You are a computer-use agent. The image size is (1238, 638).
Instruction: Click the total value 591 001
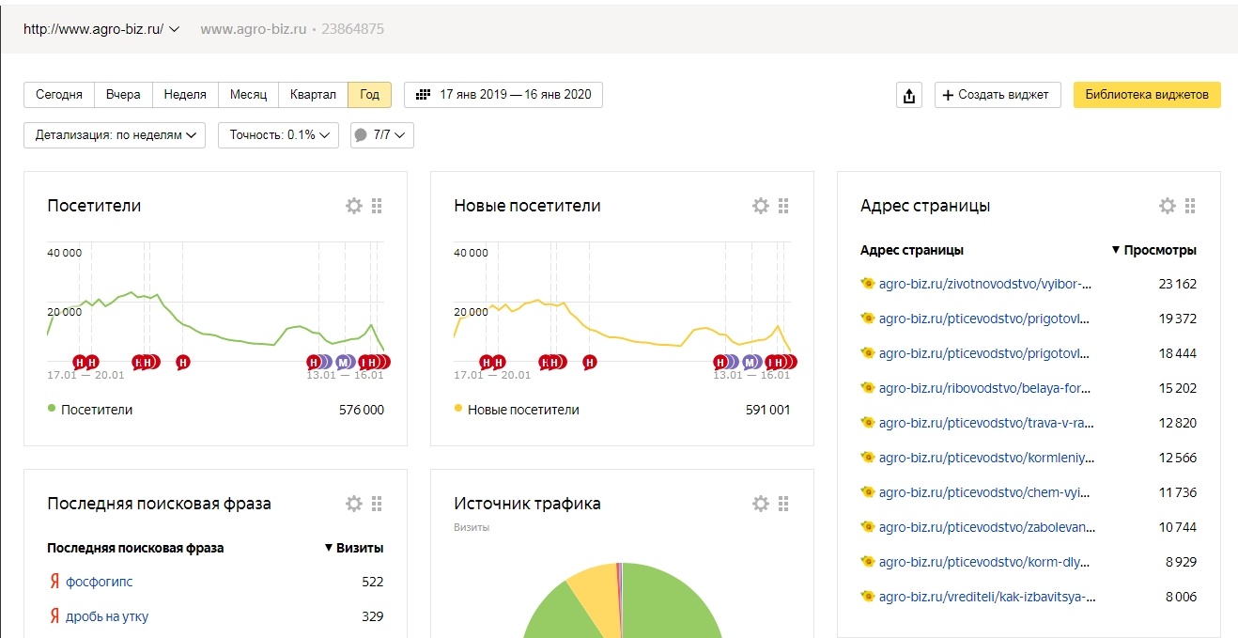point(768,410)
